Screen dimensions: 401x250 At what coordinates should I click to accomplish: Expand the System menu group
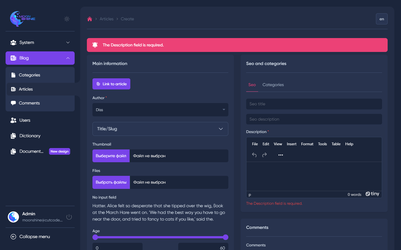tap(40, 42)
